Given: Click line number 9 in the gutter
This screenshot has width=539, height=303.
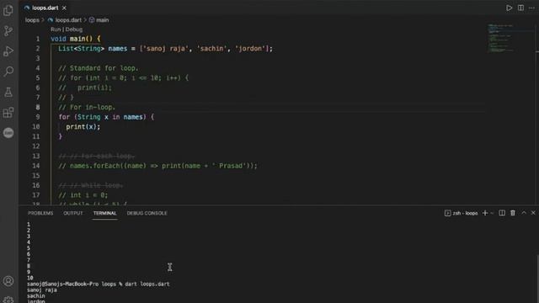Looking at the screenshot, I should (38, 117).
